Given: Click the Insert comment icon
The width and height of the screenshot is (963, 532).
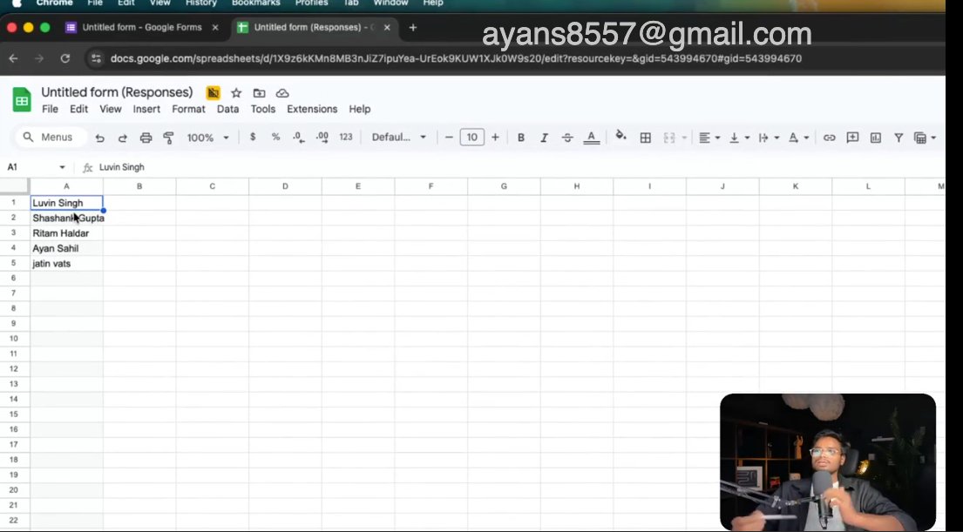Looking at the screenshot, I should pyautogui.click(x=852, y=138).
